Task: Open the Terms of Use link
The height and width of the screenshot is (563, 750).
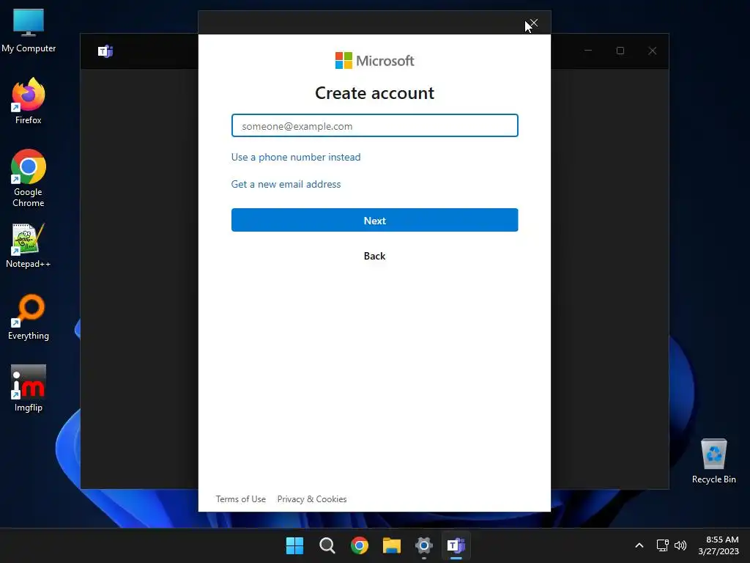Action: (240, 498)
